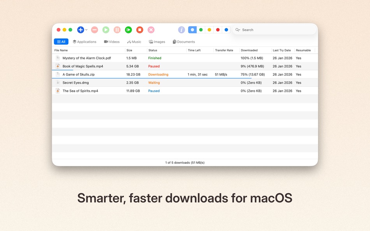This screenshot has width=370, height=231.
Task: Click the Cancel download X icon
Action: tap(151, 30)
